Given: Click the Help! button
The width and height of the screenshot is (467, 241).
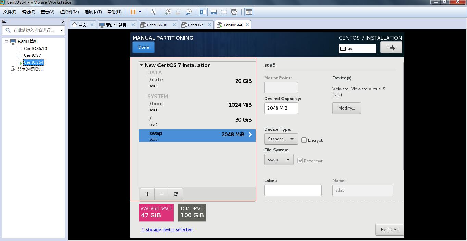Looking at the screenshot, I should click(391, 47).
